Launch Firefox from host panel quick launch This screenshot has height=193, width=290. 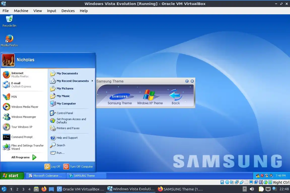click(44, 189)
